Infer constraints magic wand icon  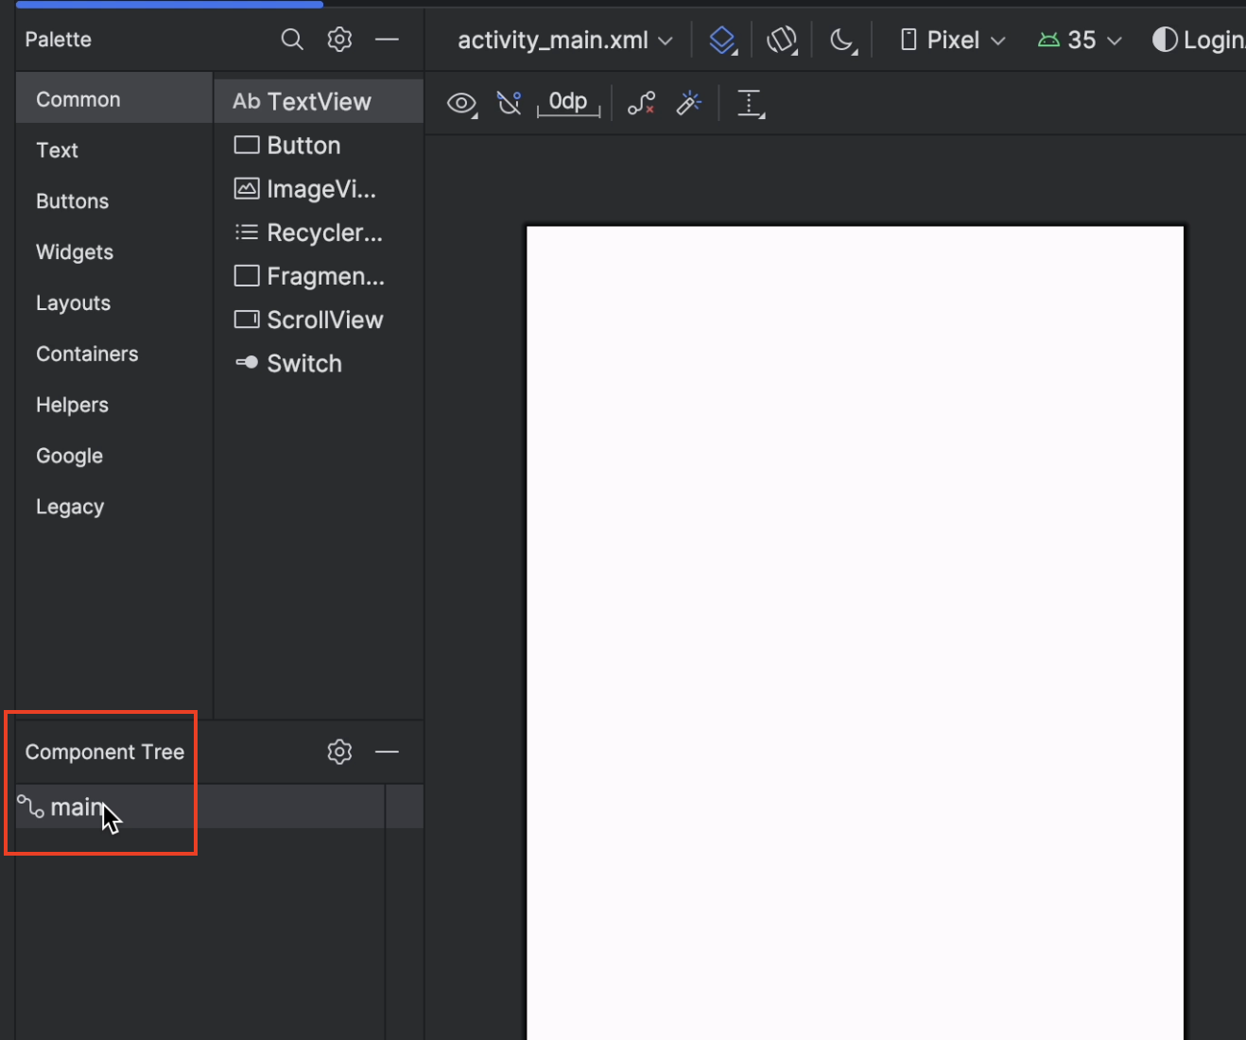click(x=689, y=103)
